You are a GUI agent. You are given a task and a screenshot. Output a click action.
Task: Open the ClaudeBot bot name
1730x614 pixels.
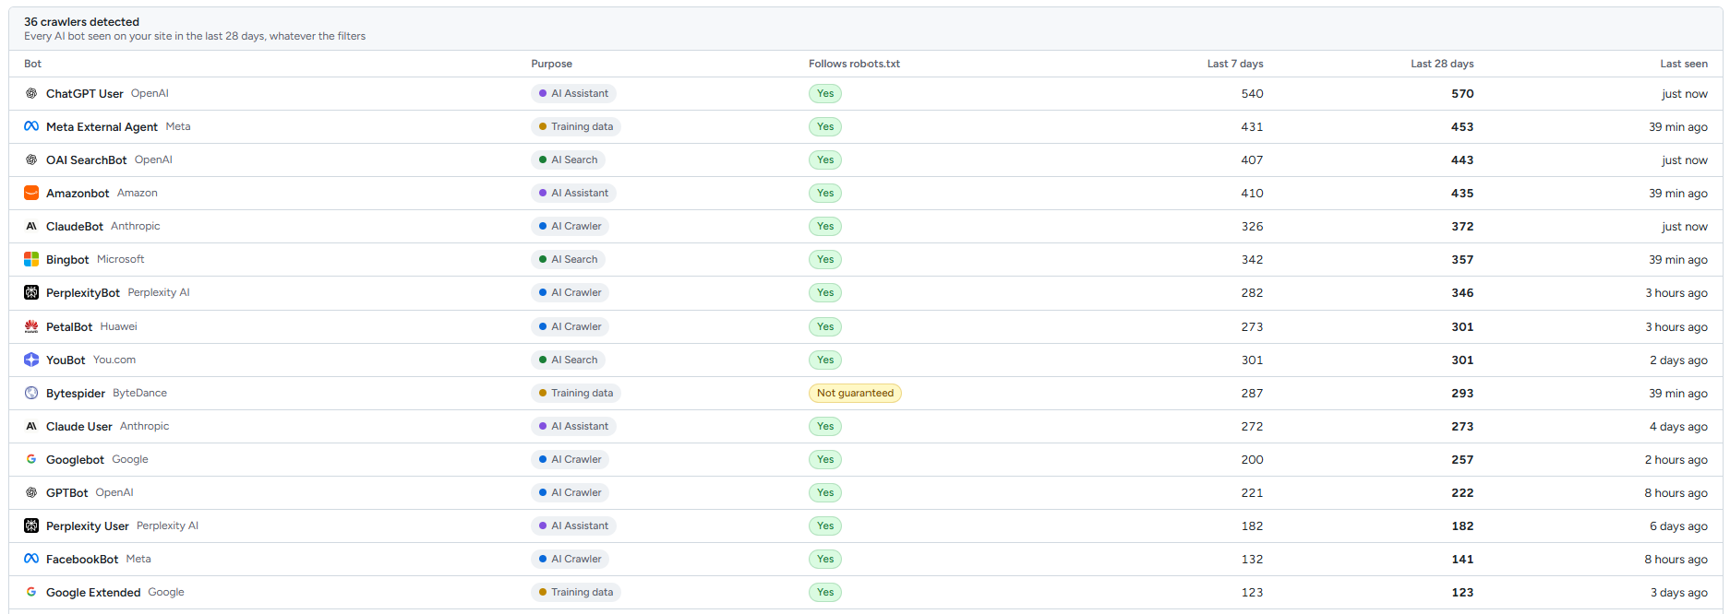click(75, 227)
